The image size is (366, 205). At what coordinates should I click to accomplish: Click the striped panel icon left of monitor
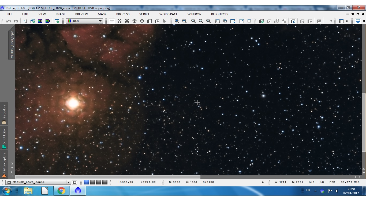341,21
